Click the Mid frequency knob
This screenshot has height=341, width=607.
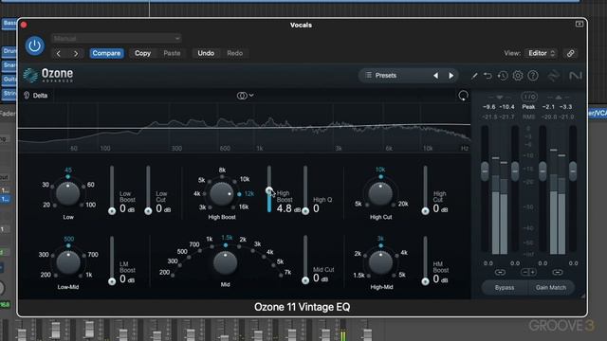click(225, 263)
